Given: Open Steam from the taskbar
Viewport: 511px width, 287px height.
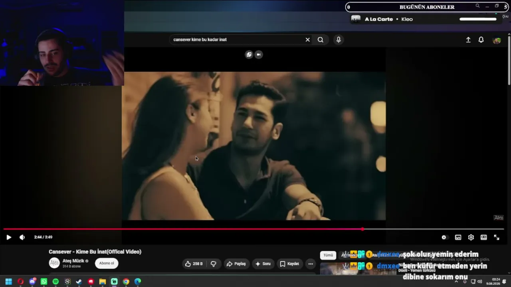Looking at the screenshot, I should 79,281.
